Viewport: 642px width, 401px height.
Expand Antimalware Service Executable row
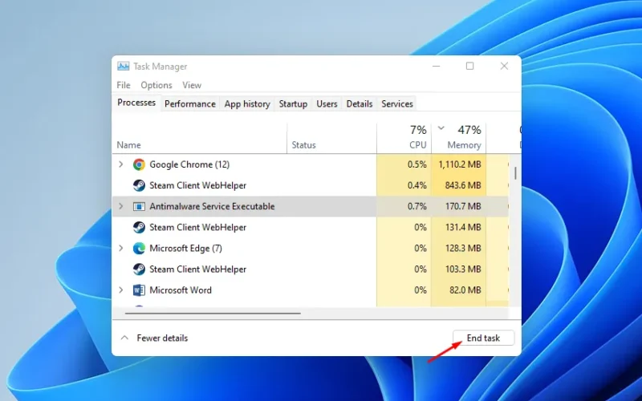click(x=121, y=206)
